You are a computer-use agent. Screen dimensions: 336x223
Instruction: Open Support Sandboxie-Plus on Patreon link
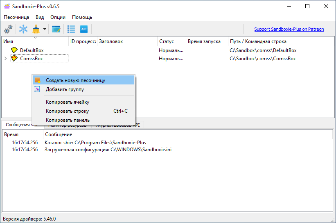click(x=289, y=29)
